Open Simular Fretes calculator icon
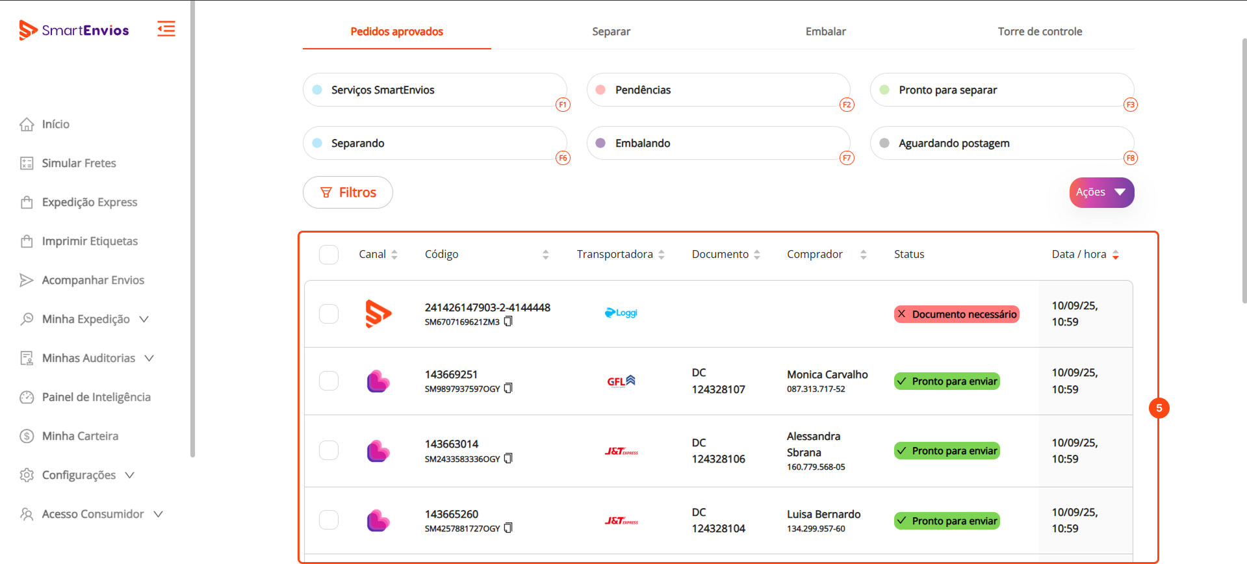This screenshot has width=1247, height=564. click(x=27, y=163)
